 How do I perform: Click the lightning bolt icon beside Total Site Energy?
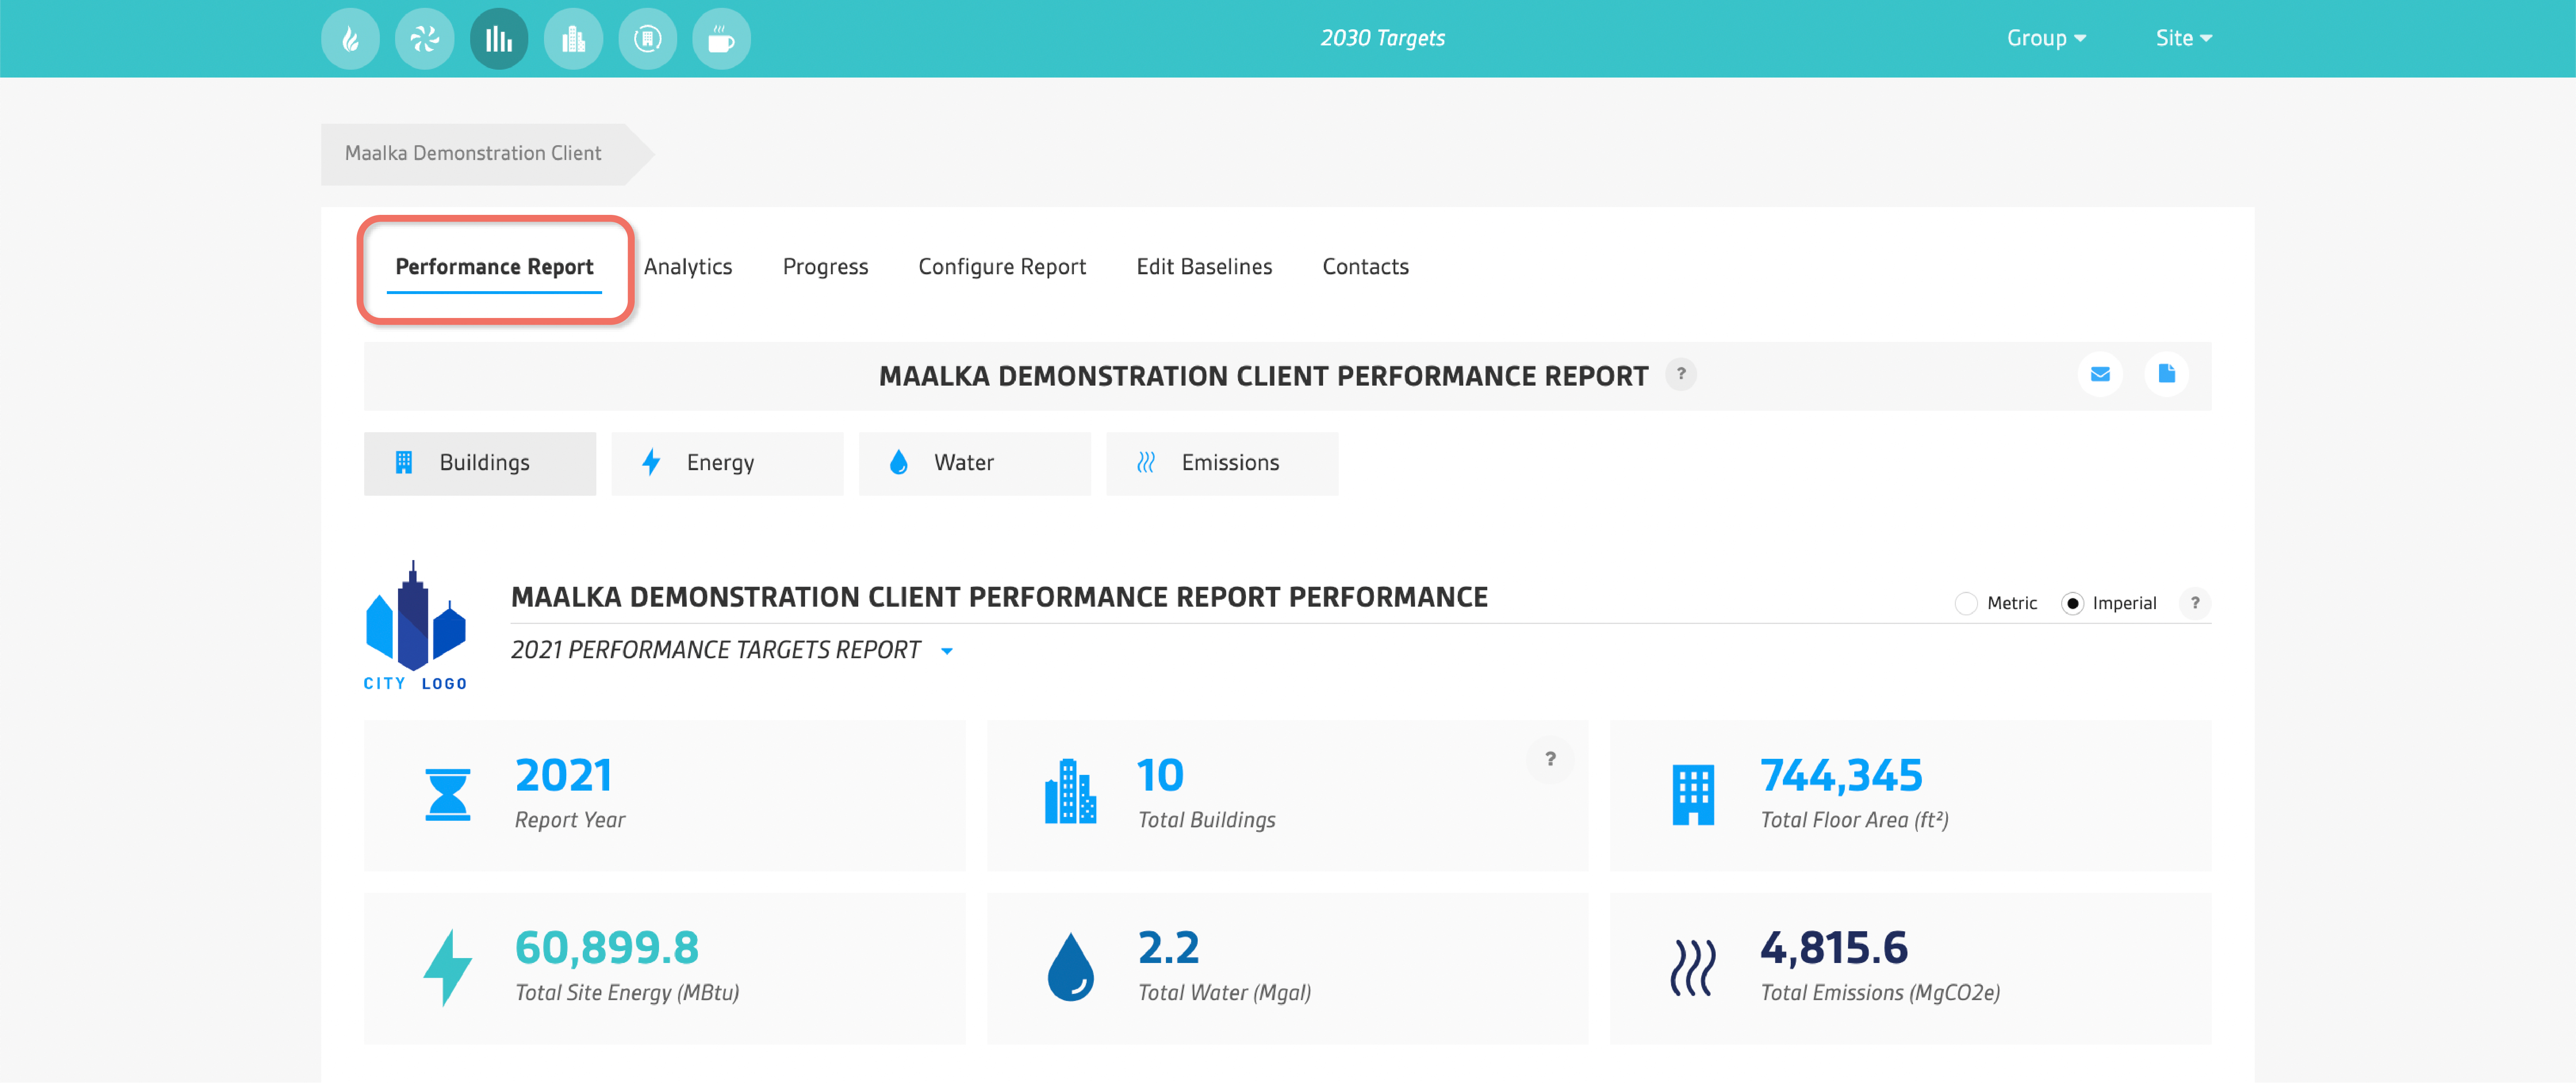447,967
